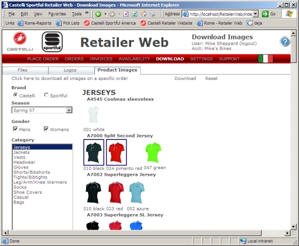Expand the hidden menu items chevron
The height and width of the screenshot is (246, 299).
(87, 13)
